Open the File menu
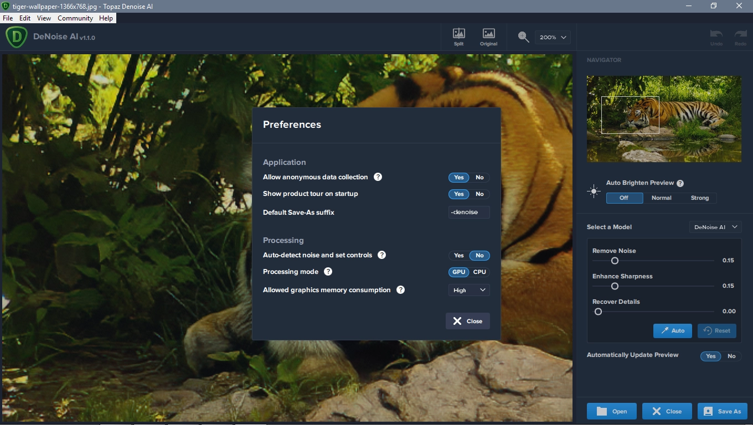The width and height of the screenshot is (753, 425). 8,18
